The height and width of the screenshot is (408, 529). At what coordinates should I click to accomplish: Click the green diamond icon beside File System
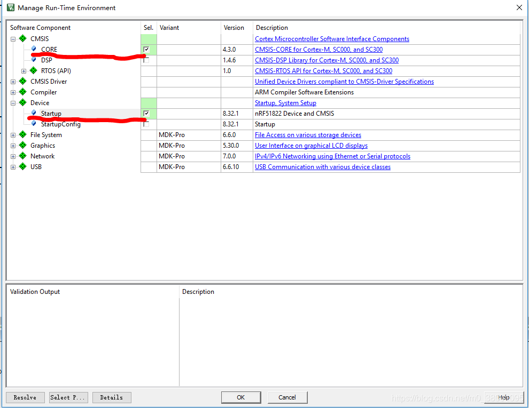click(x=22, y=134)
